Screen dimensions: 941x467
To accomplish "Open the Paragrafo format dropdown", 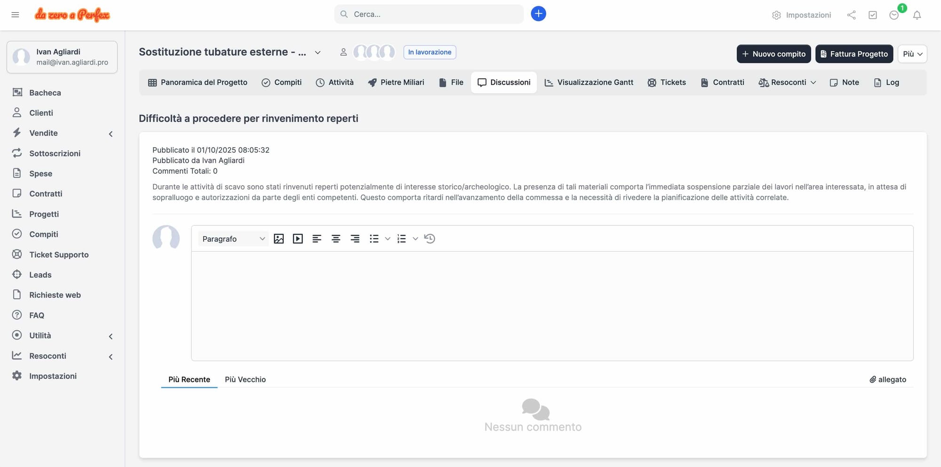I will point(233,239).
